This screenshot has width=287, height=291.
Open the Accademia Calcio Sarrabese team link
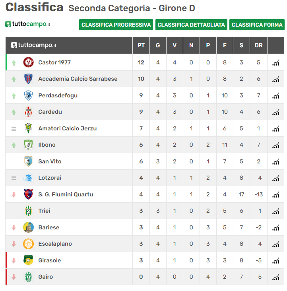[78, 79]
